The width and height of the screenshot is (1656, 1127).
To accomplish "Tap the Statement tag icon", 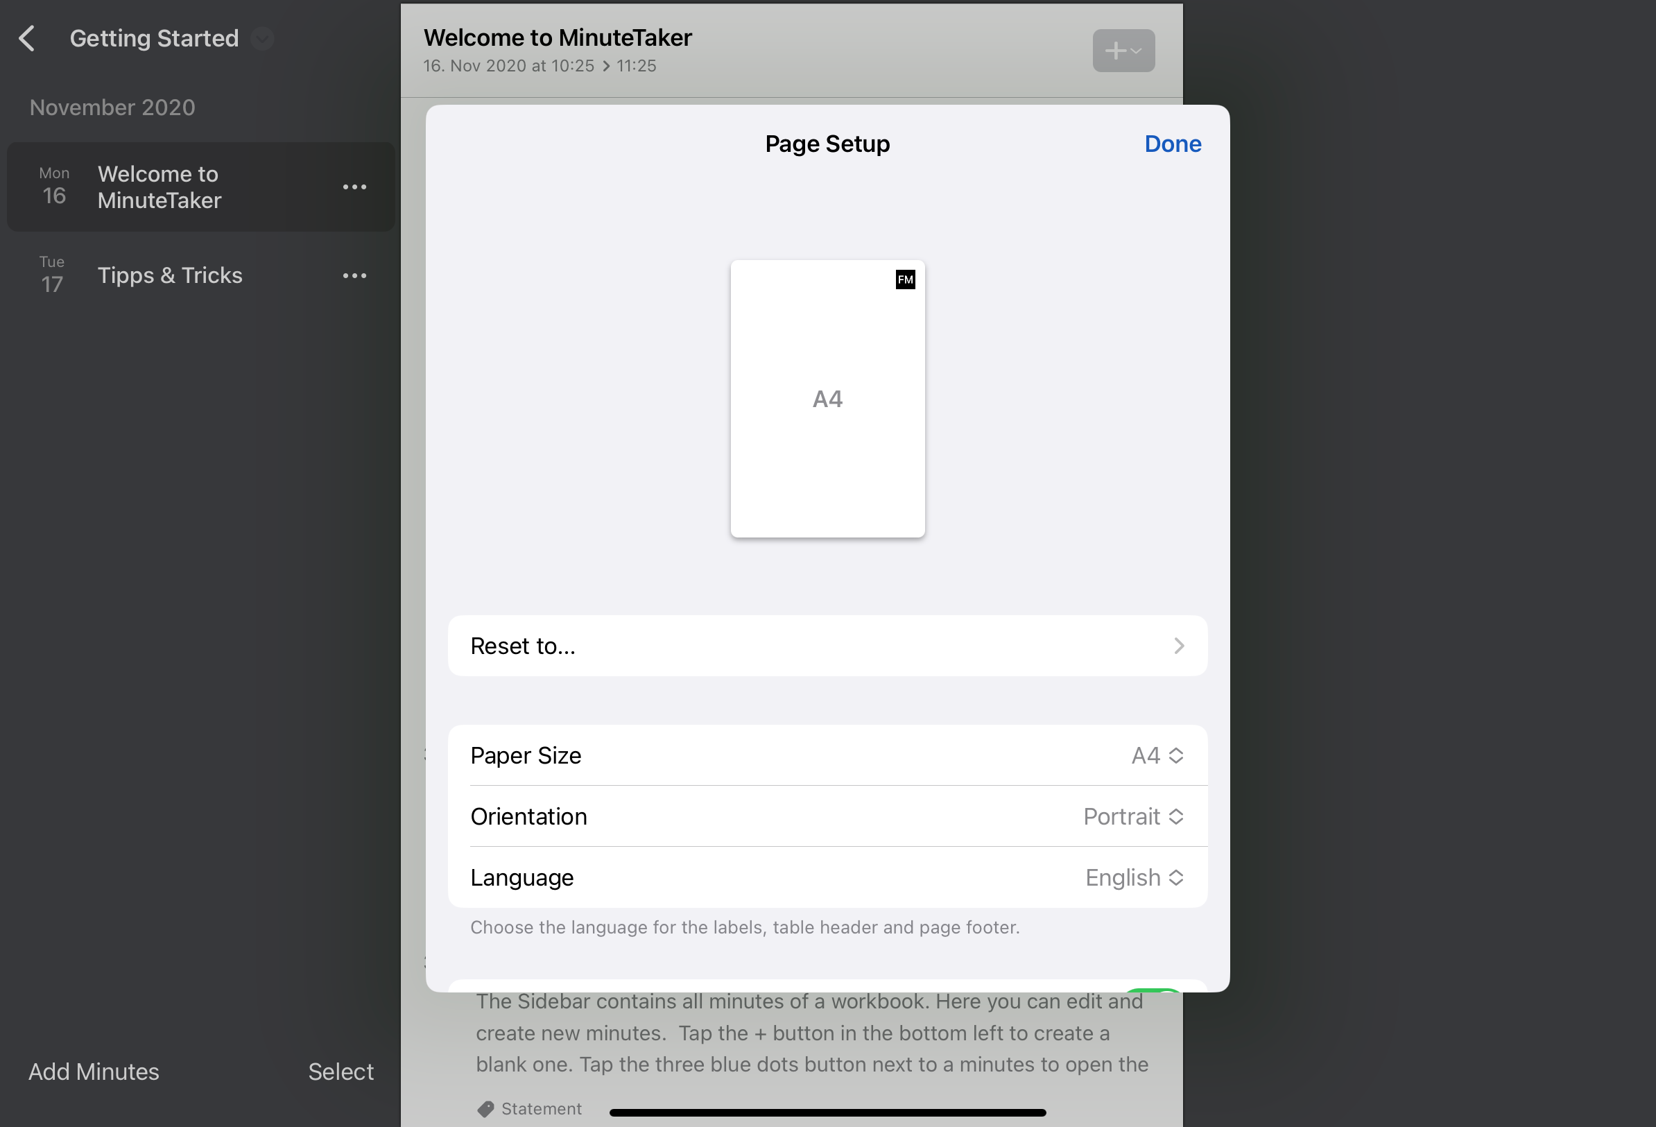I will [x=485, y=1108].
